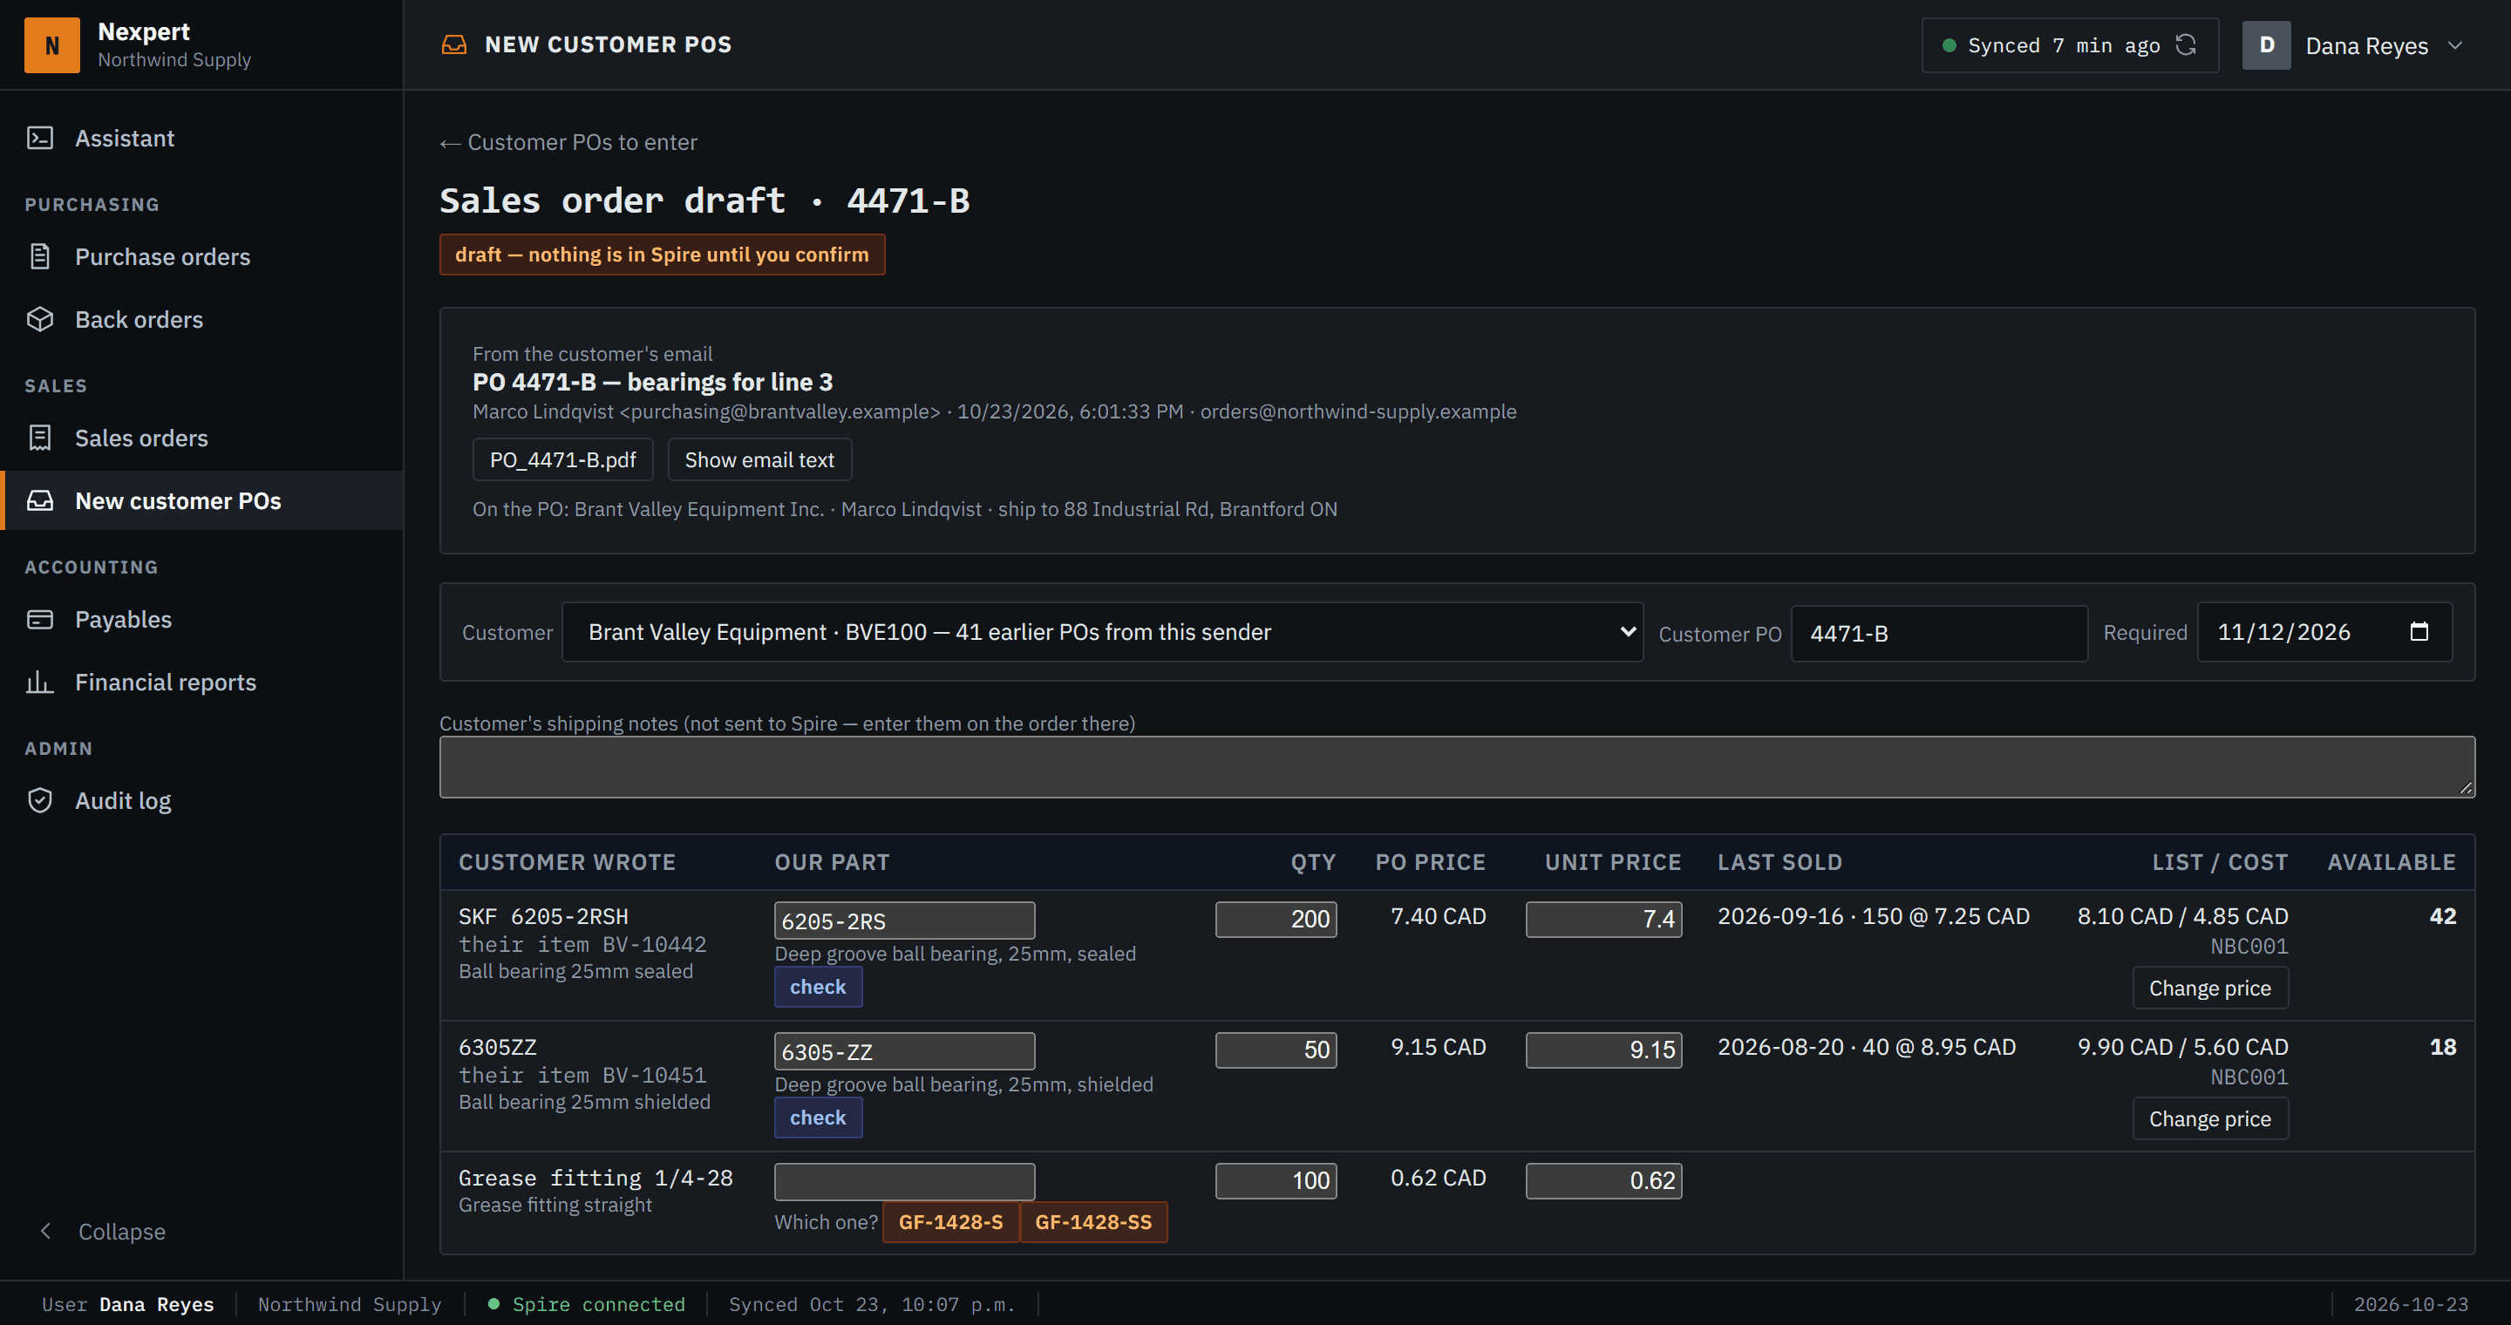Open the PO_4471-B.pdf attachment
The width and height of the screenshot is (2511, 1325).
coord(562,460)
